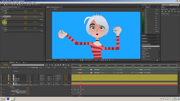Toggle region of interest in viewer
Viewport: 180px width, 101px height.
81,60
